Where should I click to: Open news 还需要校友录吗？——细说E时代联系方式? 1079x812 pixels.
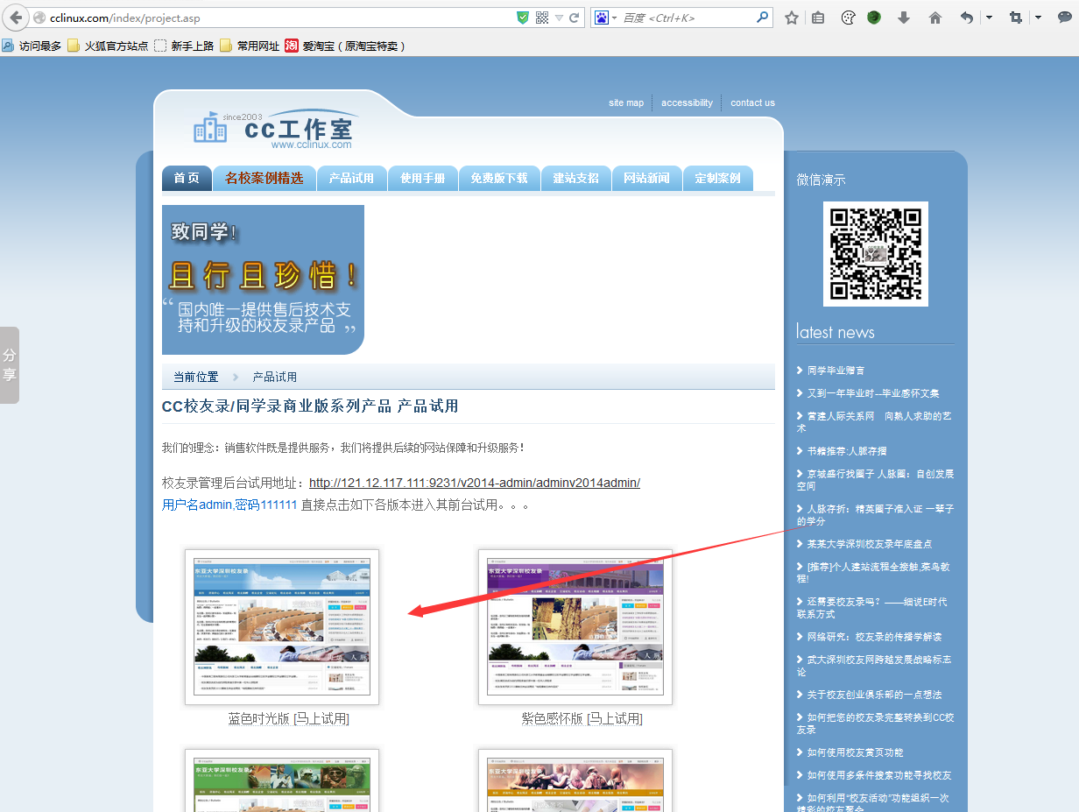pos(872,607)
